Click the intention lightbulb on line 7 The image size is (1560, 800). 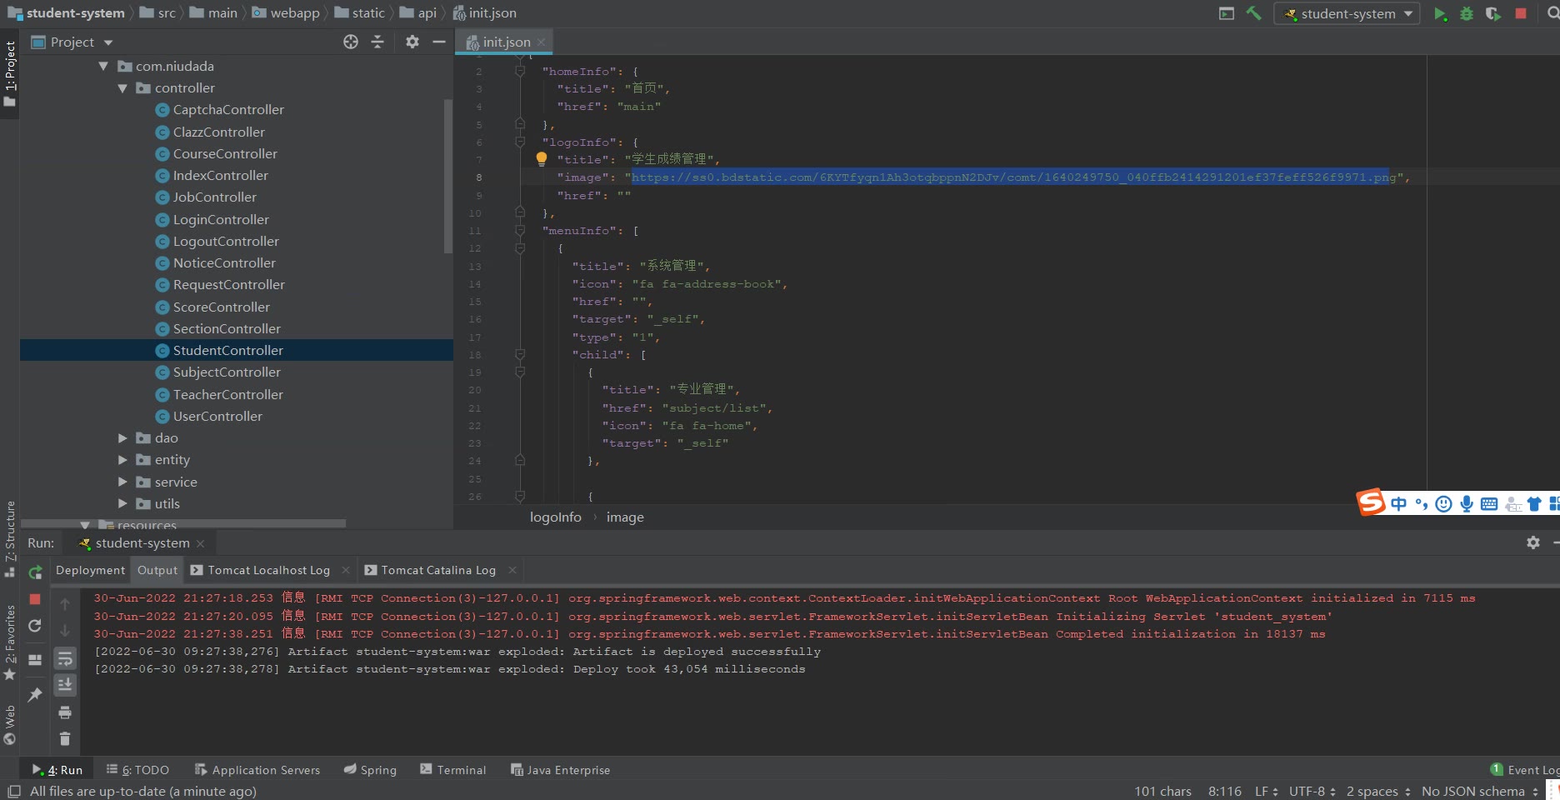542,158
